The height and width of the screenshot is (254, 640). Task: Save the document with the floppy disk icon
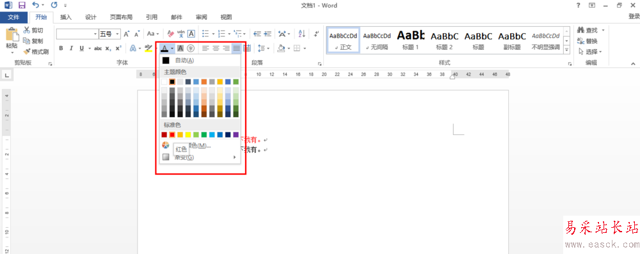(x=22, y=5)
